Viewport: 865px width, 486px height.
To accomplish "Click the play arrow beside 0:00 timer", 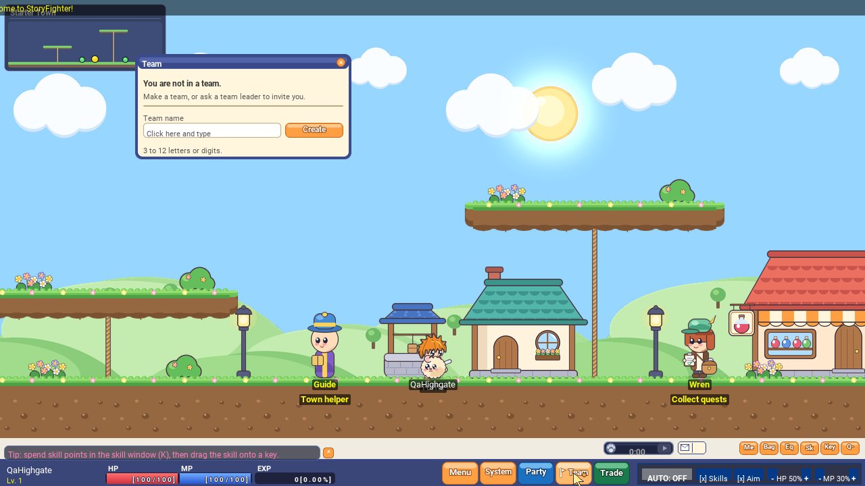I will coord(665,448).
